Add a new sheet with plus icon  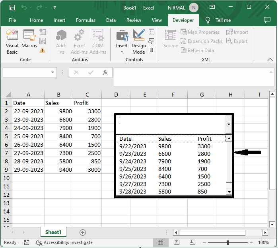point(83,232)
